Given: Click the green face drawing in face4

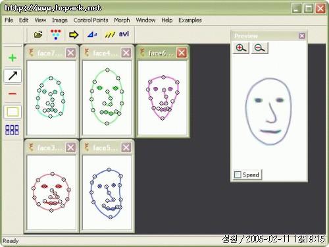Looking at the screenshot, I should pyautogui.click(x=107, y=97).
